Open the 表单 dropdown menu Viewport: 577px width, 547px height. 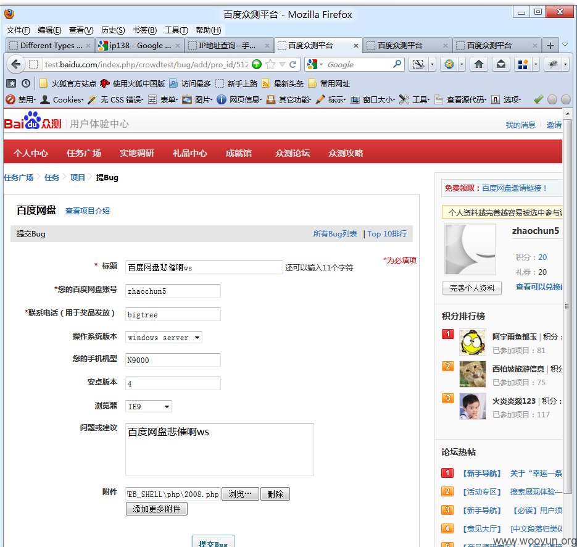163,99
